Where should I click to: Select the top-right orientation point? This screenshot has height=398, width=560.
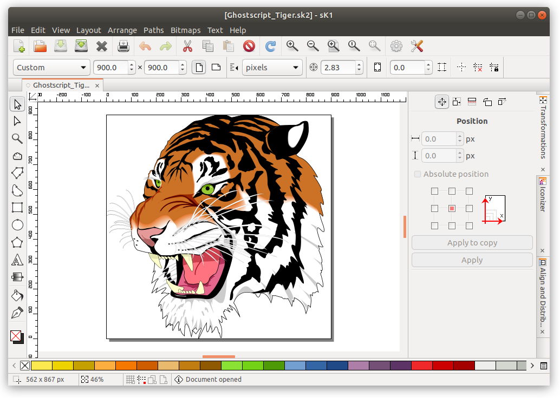click(x=470, y=191)
